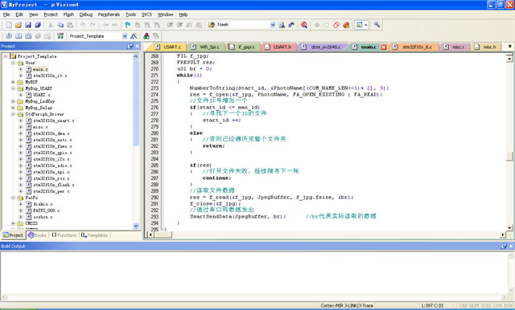Viewport: 515px width, 310px height.
Task: Open the fseek find combo box dropdown
Action: [x=273, y=25]
